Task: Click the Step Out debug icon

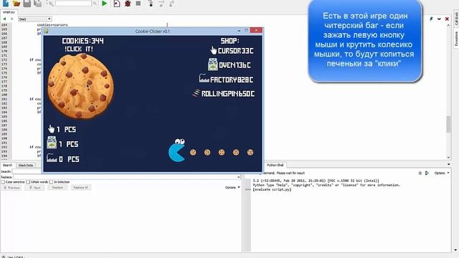Action: click(172, 3)
